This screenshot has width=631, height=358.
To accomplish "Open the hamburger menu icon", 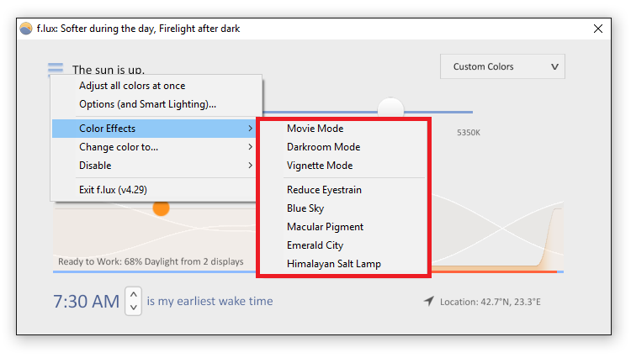I will click(x=56, y=69).
